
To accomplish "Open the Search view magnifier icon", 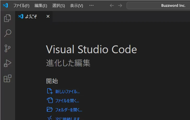I will click(x=8, y=33).
